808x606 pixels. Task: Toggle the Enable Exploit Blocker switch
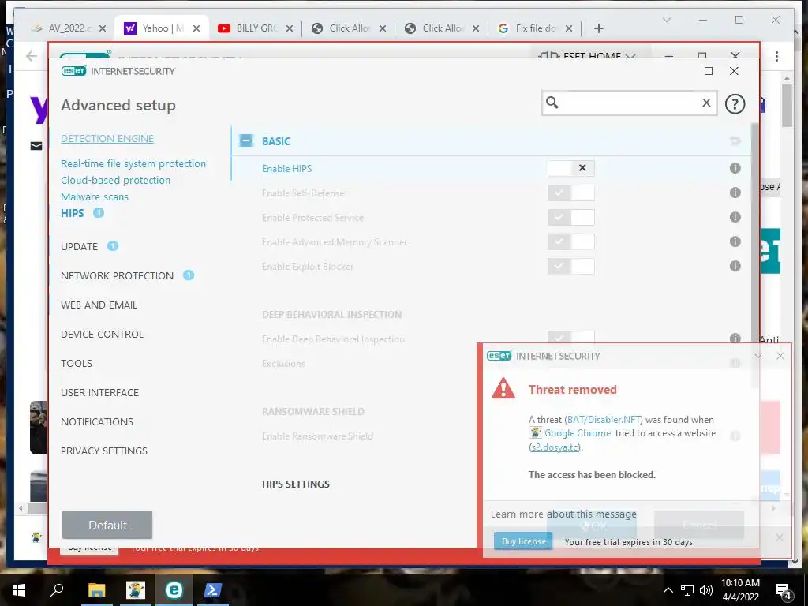pos(571,266)
